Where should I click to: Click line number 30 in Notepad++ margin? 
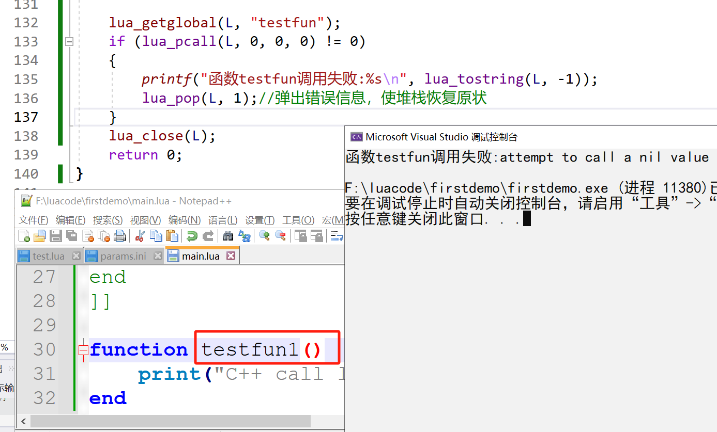44,349
